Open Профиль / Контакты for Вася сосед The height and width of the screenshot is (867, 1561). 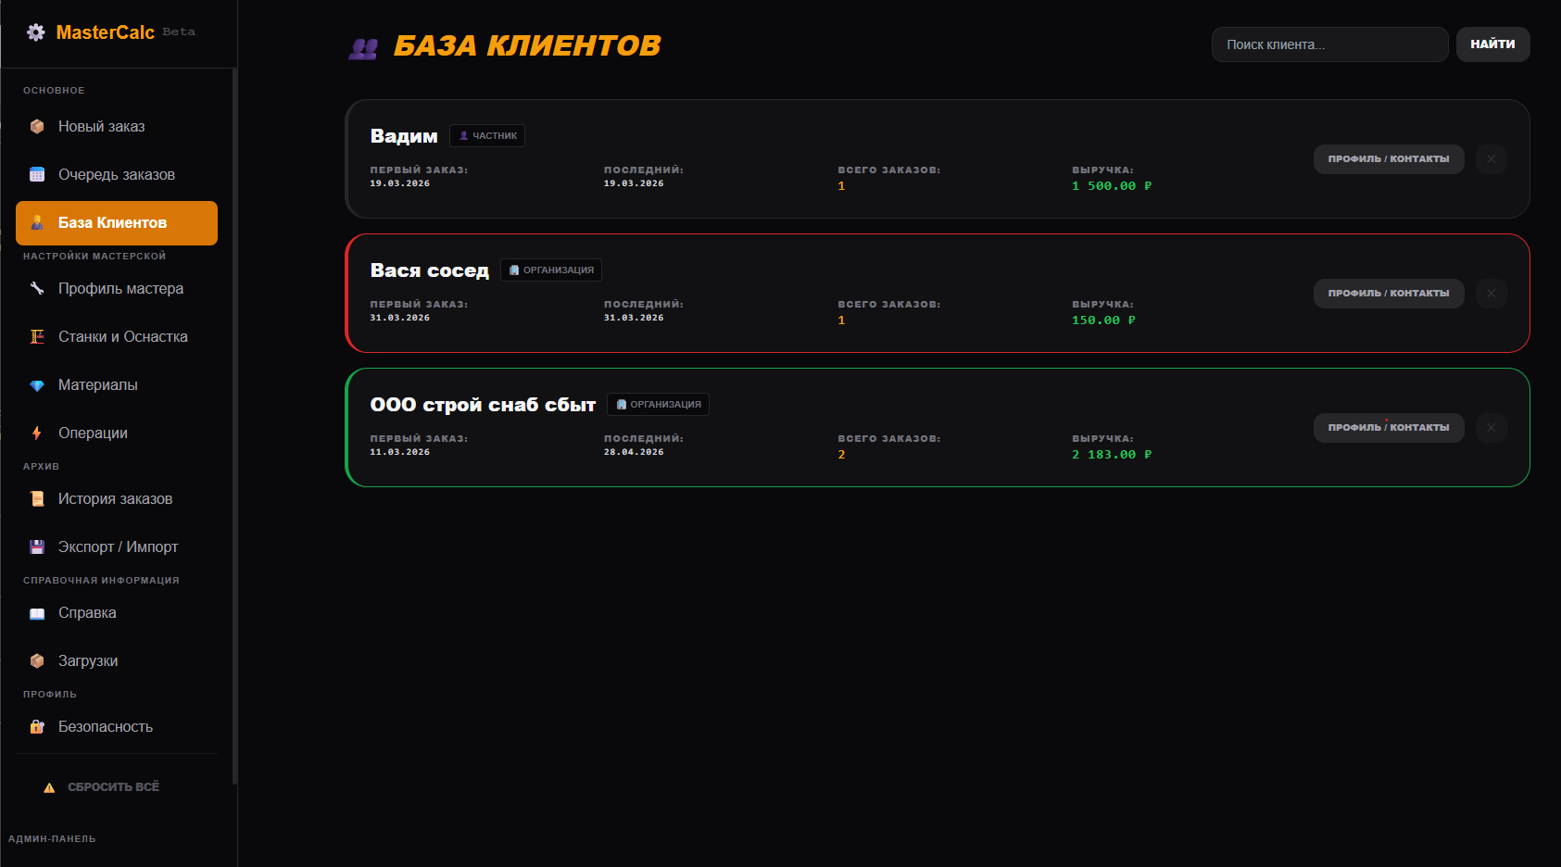pyautogui.click(x=1388, y=294)
